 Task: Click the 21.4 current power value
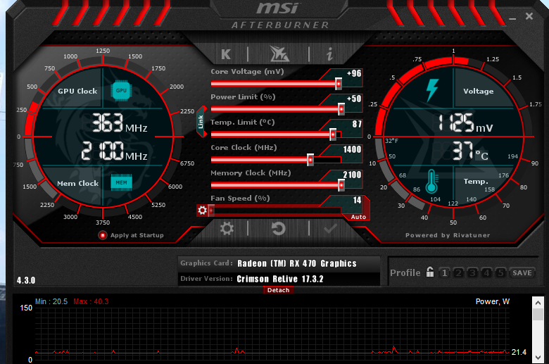519,352
